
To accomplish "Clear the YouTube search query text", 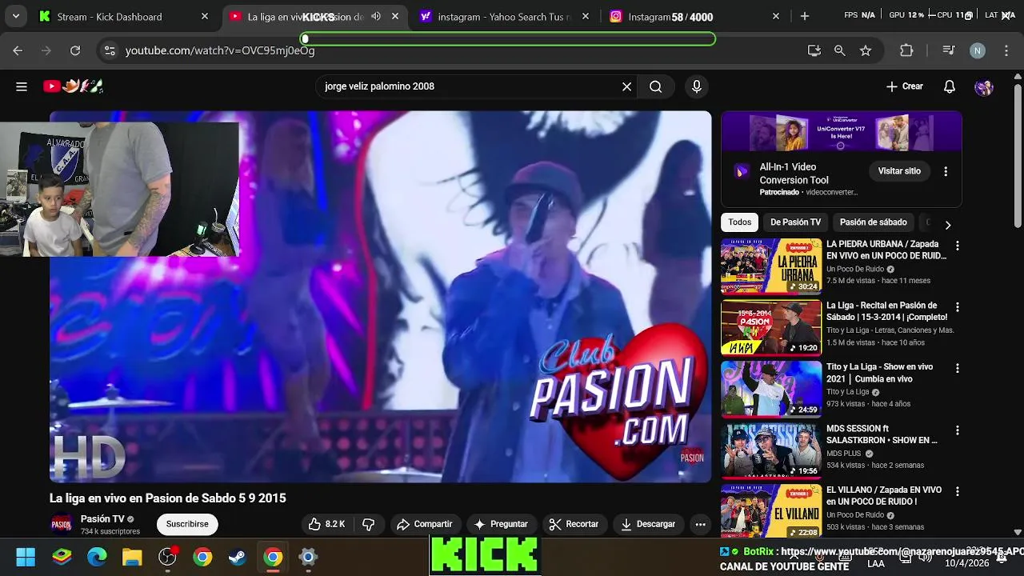I will pyautogui.click(x=626, y=86).
